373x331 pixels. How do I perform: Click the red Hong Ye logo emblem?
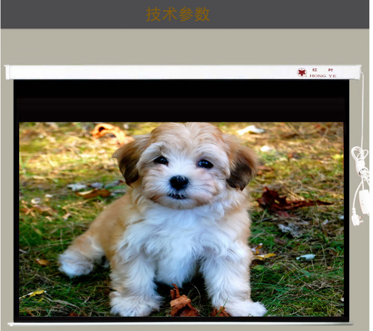tap(302, 73)
